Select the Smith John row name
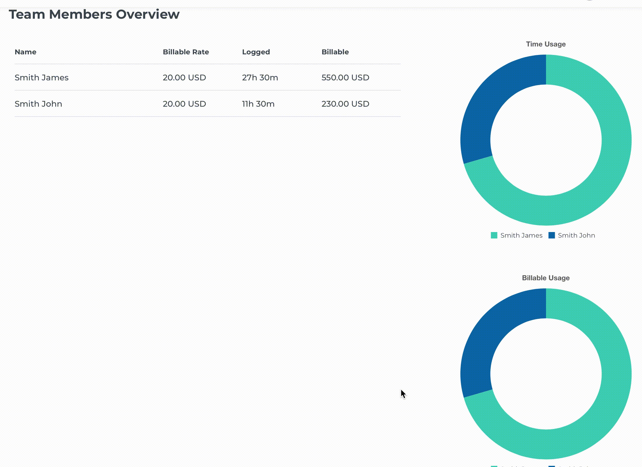642x467 pixels. coord(38,104)
